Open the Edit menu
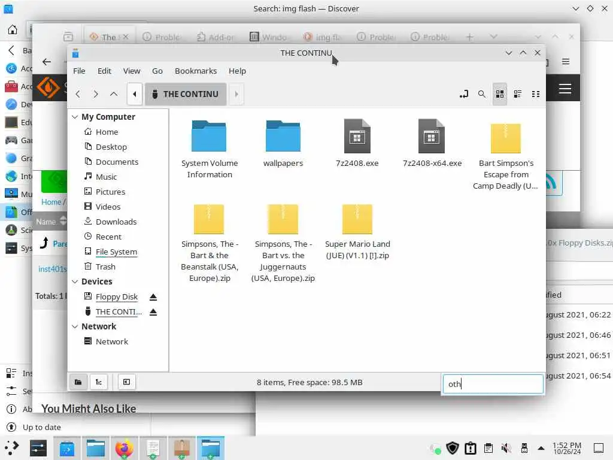The image size is (613, 460). tap(104, 71)
